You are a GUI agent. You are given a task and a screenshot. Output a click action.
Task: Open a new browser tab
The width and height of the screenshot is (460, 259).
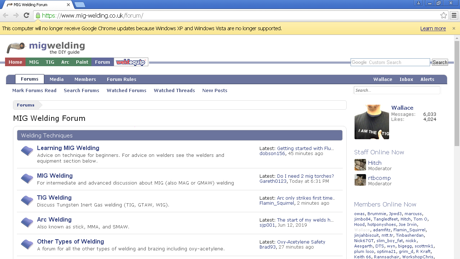(80, 4)
